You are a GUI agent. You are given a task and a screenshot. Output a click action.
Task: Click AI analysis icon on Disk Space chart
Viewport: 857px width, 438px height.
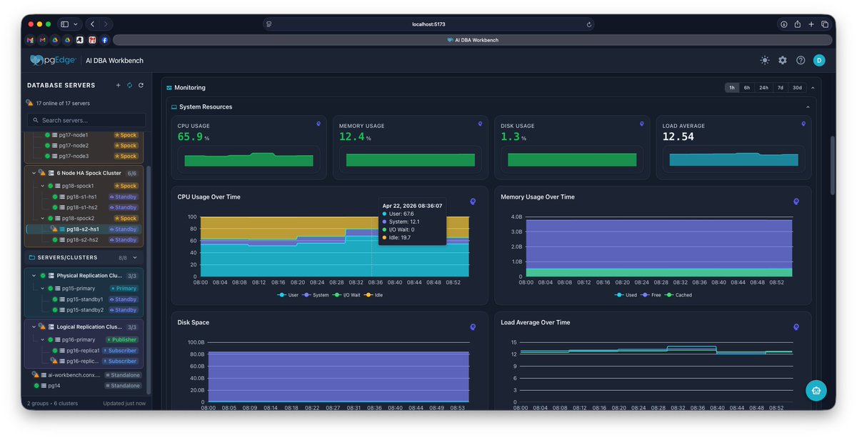tap(473, 327)
